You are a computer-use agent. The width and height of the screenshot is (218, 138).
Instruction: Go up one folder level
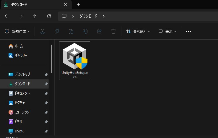pyautogui.click(x=35, y=16)
